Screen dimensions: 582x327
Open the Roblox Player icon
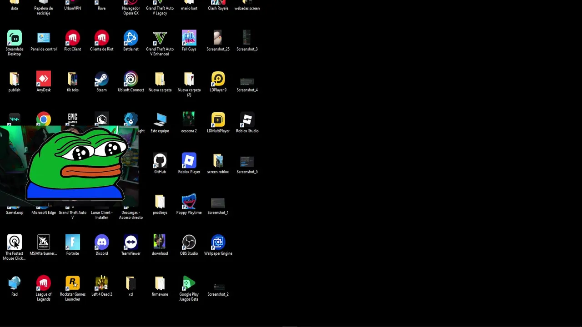click(189, 161)
